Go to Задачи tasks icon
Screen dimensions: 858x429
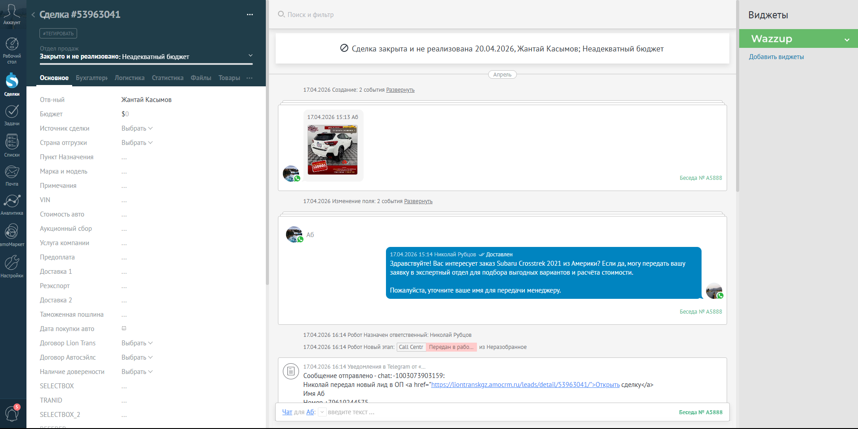(x=12, y=115)
